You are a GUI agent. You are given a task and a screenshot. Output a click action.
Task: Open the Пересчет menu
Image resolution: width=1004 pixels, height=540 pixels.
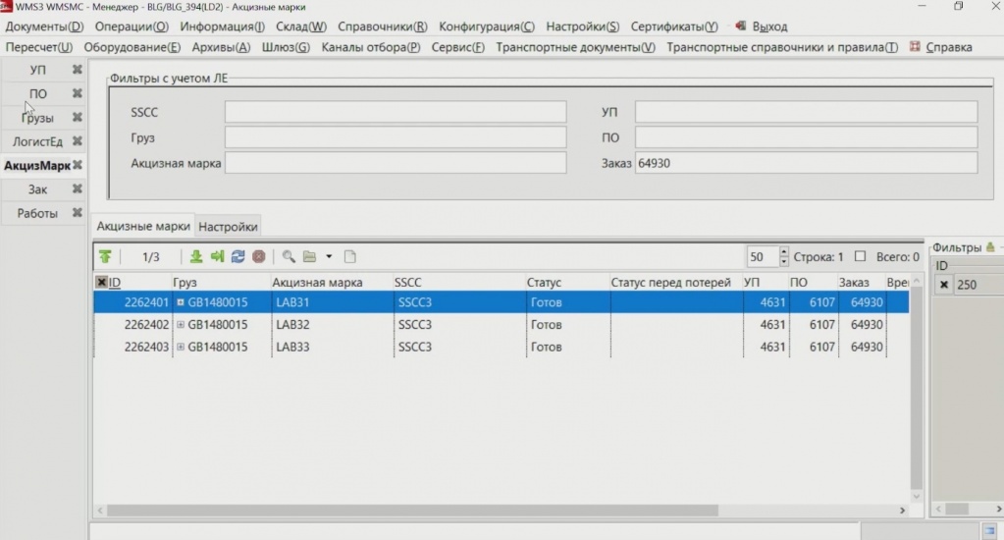click(x=39, y=47)
